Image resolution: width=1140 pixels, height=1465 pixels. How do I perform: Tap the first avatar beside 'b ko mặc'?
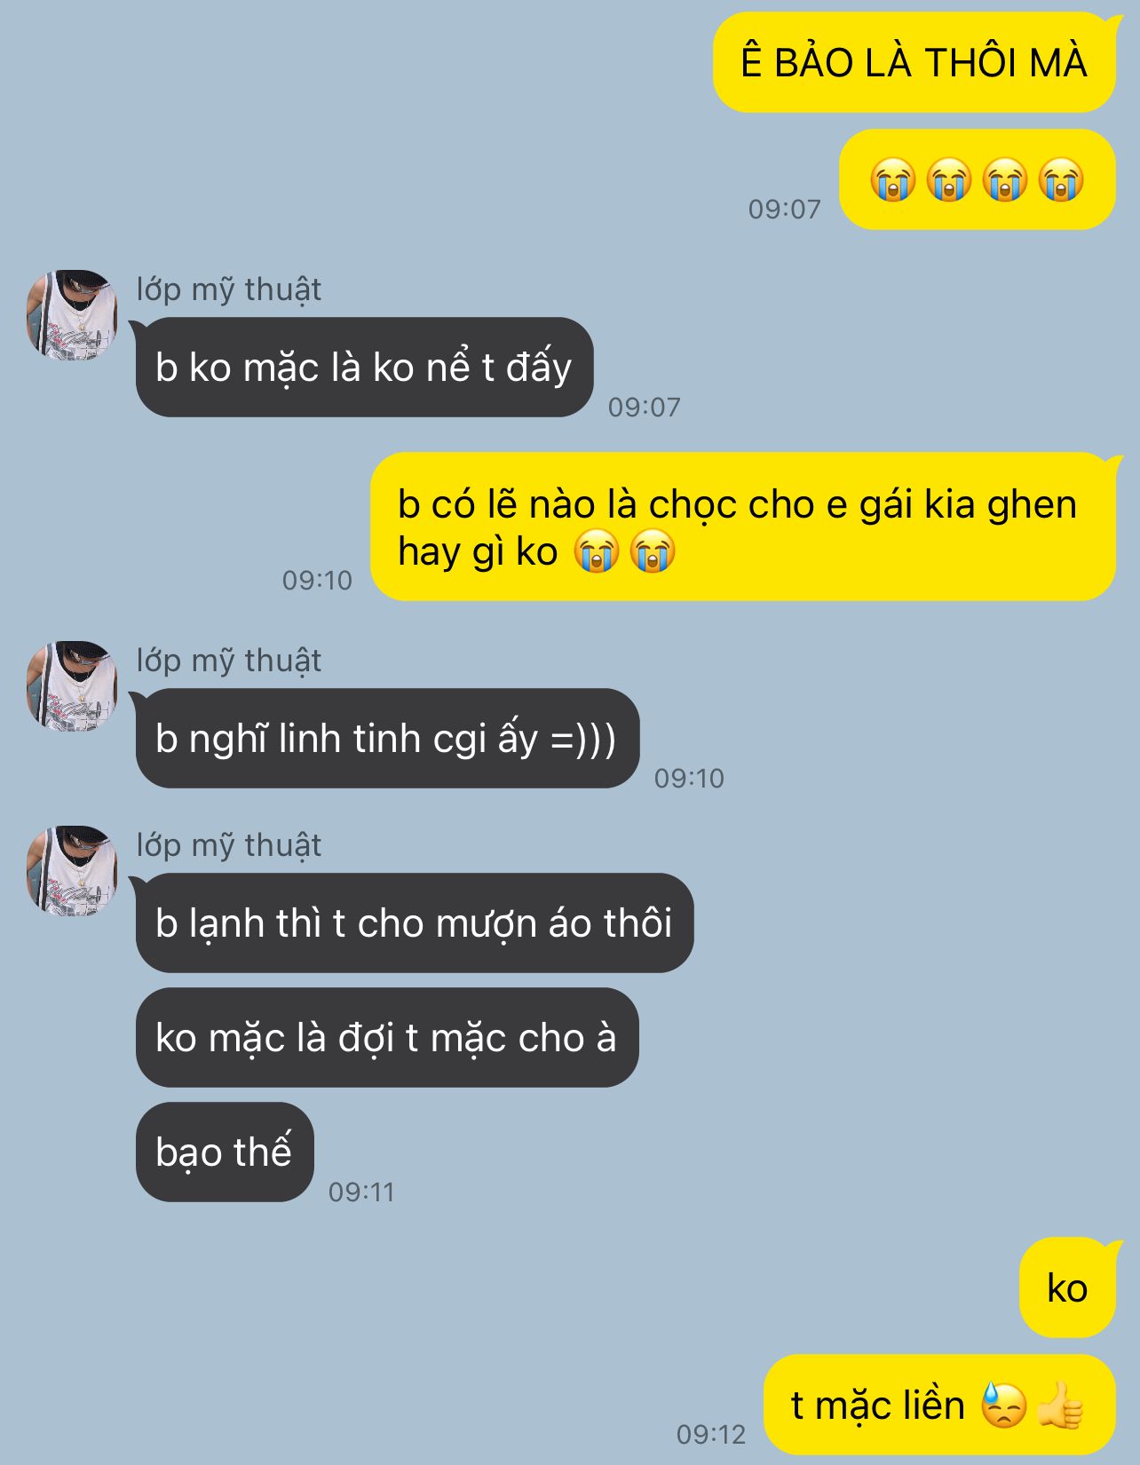(x=72, y=315)
